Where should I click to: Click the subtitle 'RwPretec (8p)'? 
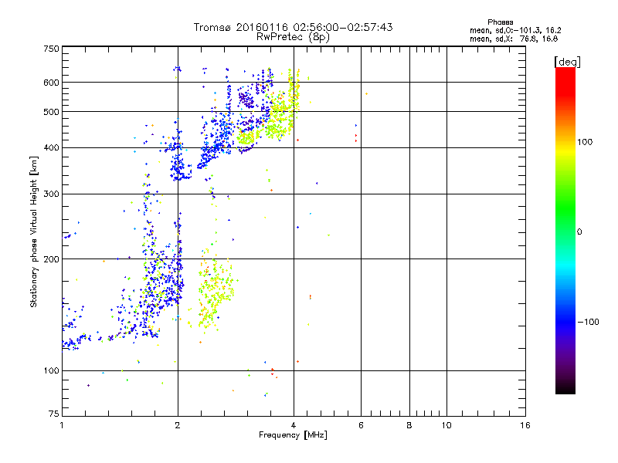point(293,37)
